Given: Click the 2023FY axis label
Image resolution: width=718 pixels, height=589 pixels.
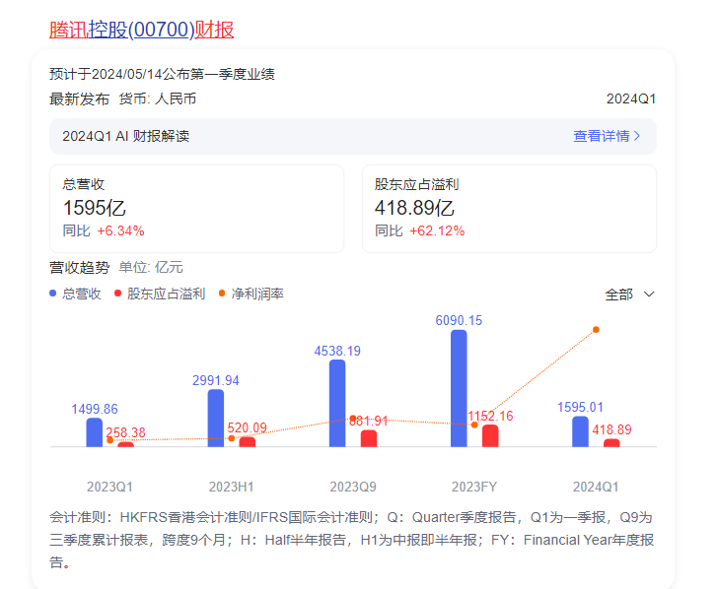Looking at the screenshot, I should point(474,487).
